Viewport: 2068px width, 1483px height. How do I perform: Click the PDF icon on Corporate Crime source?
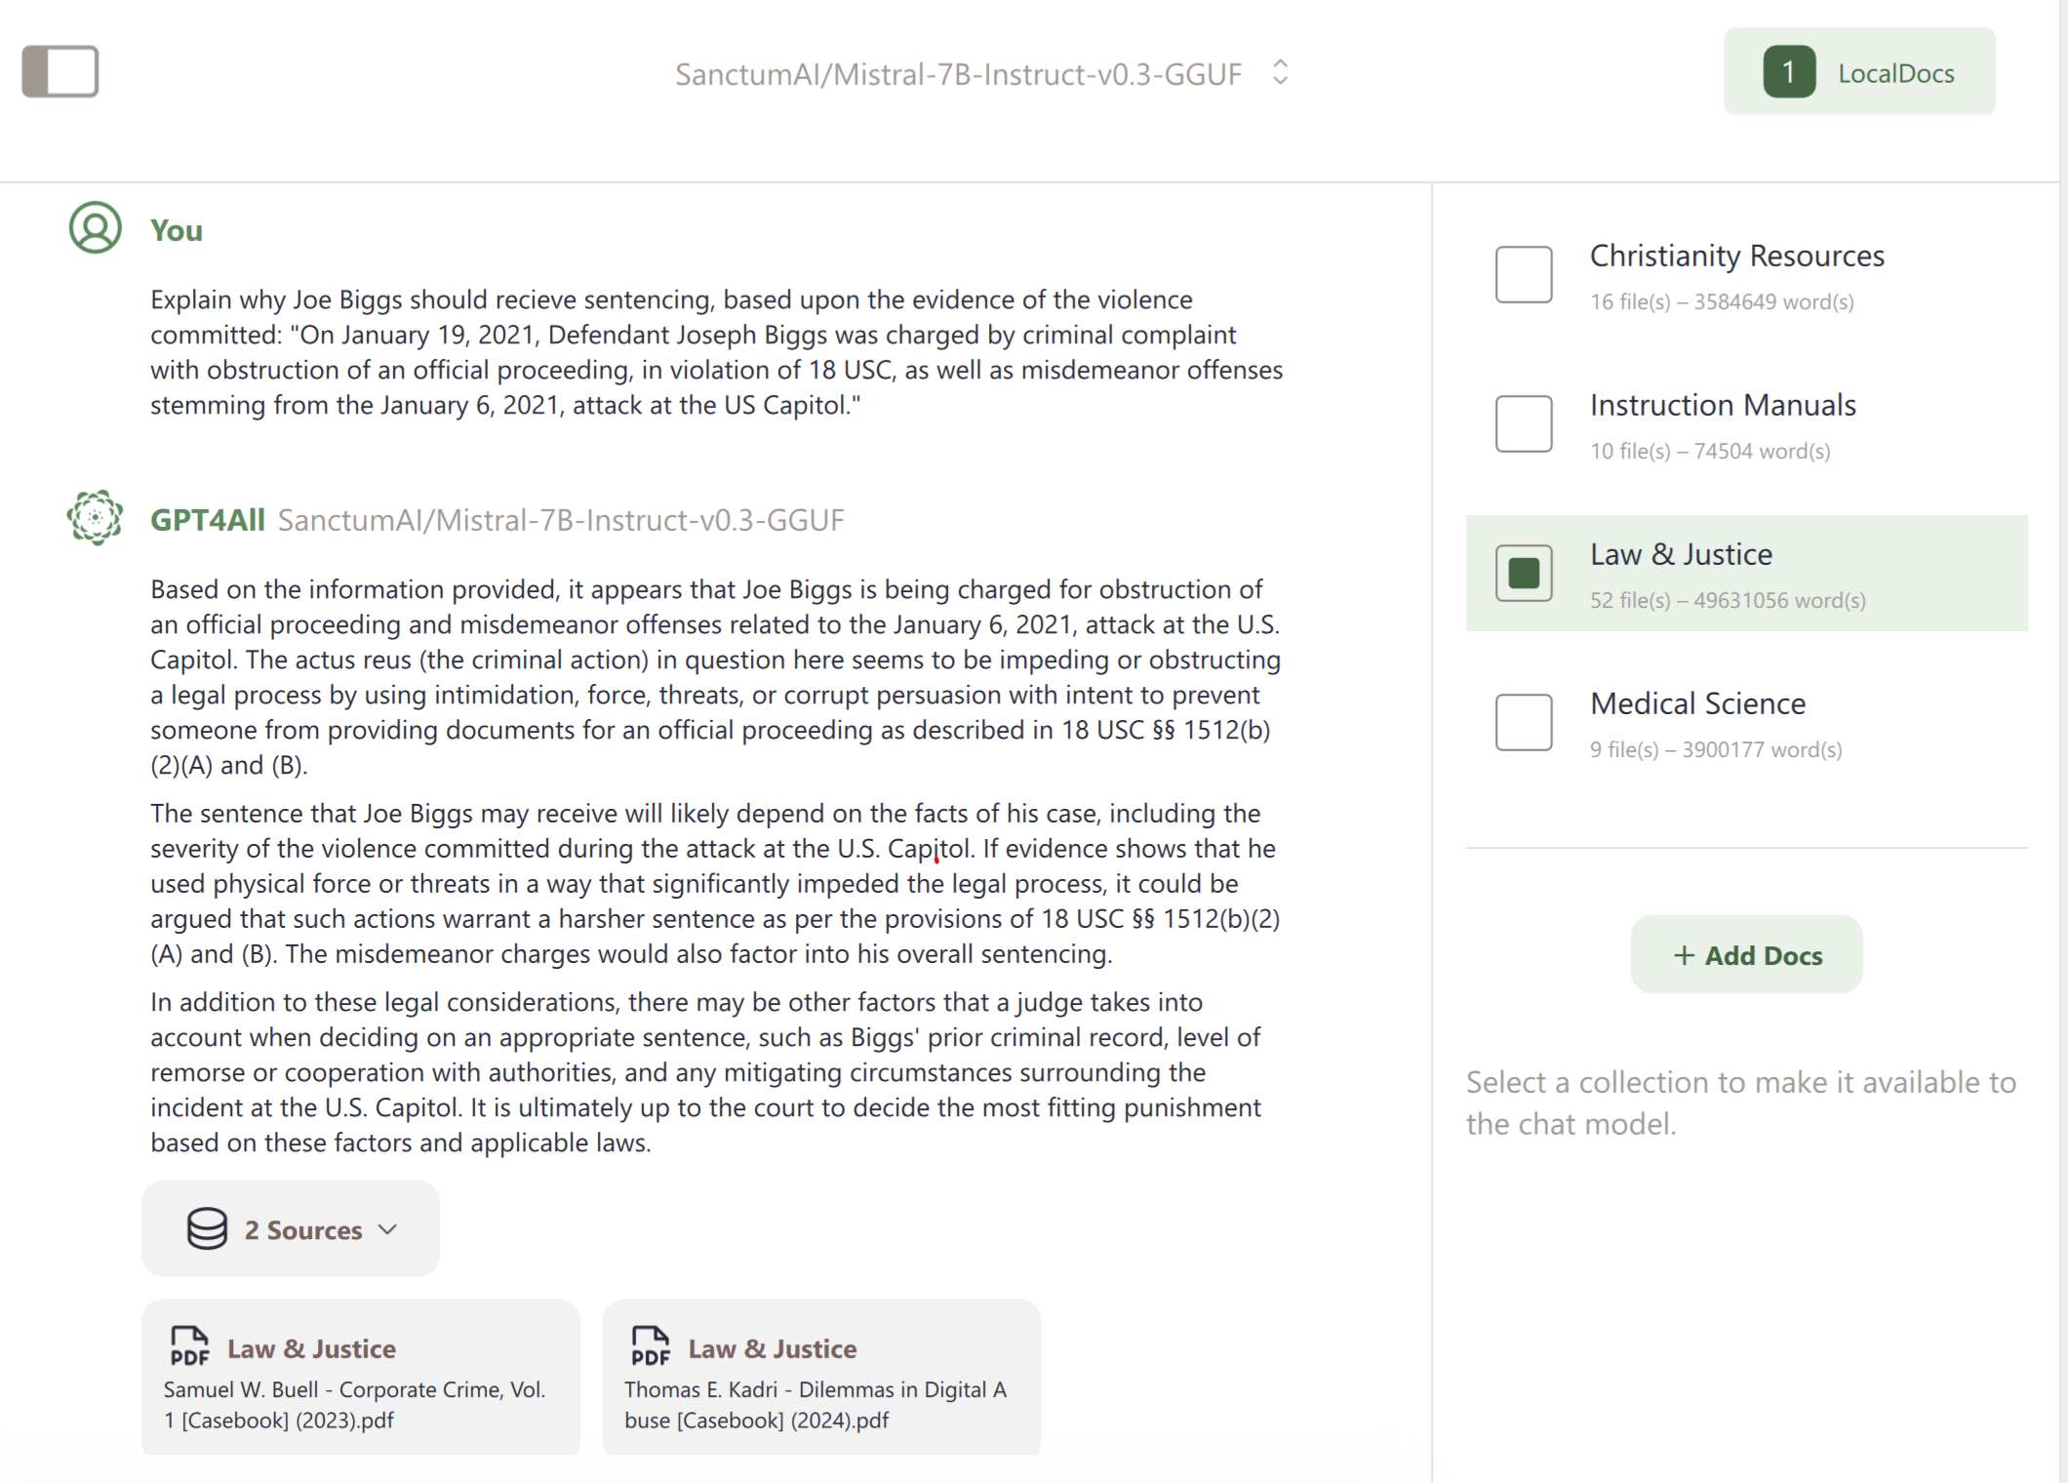point(189,1346)
